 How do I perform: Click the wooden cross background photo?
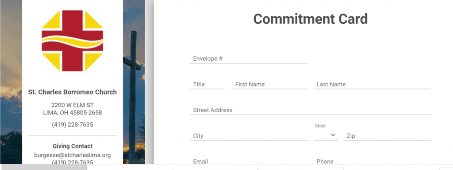[x=134, y=82]
